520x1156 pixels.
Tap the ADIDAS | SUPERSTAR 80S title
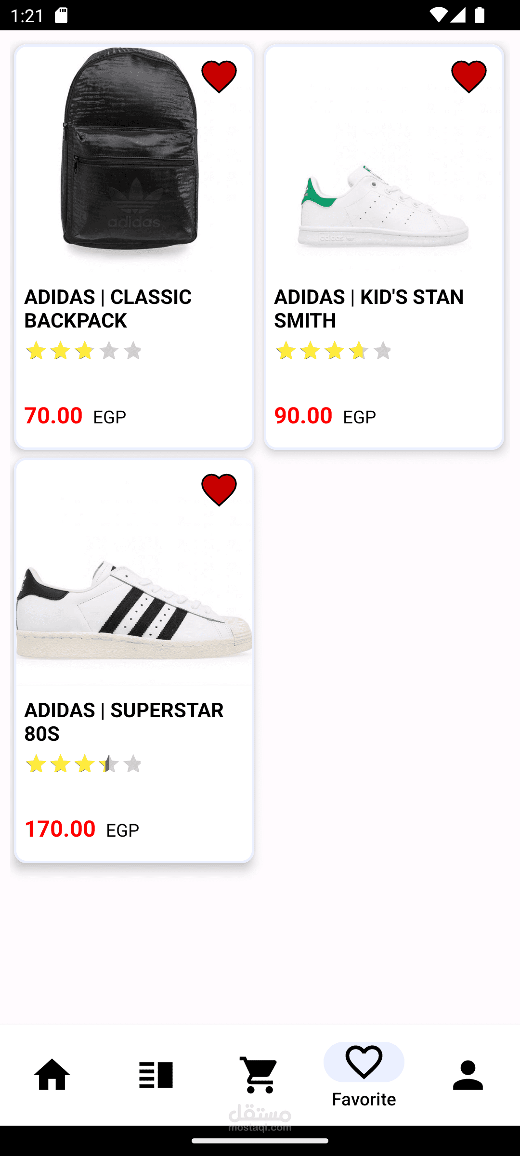coord(124,722)
